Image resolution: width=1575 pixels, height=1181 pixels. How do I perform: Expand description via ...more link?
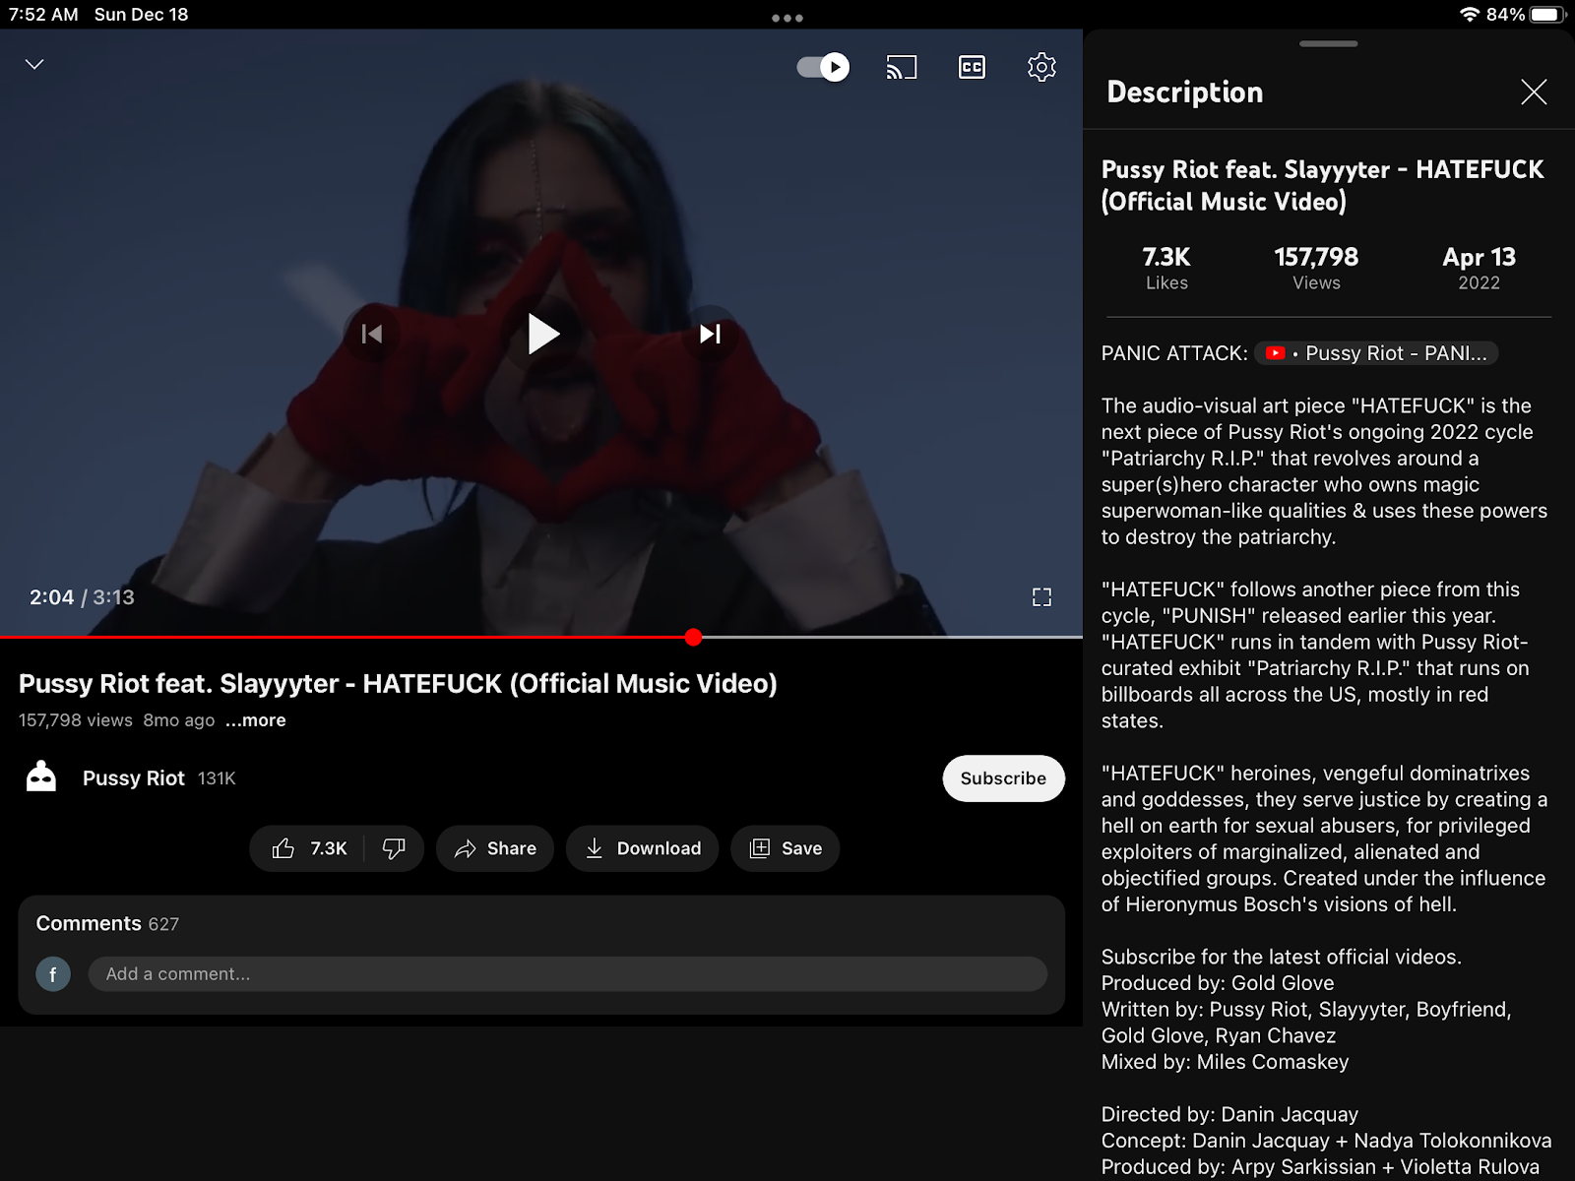[256, 720]
